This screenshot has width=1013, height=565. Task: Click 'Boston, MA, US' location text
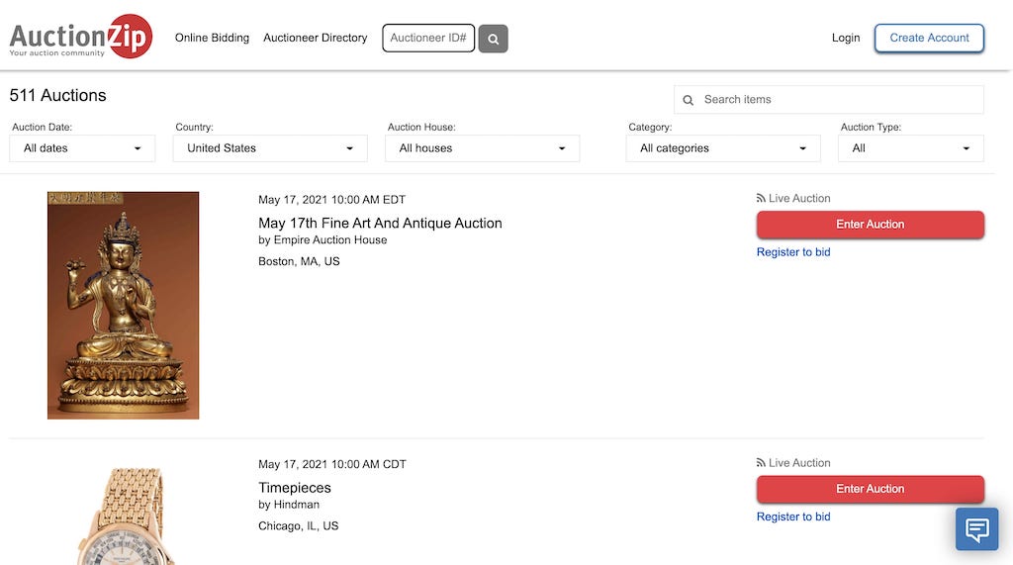point(299,261)
